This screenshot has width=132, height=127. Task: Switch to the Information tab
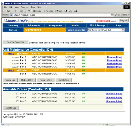coord(34,25)
